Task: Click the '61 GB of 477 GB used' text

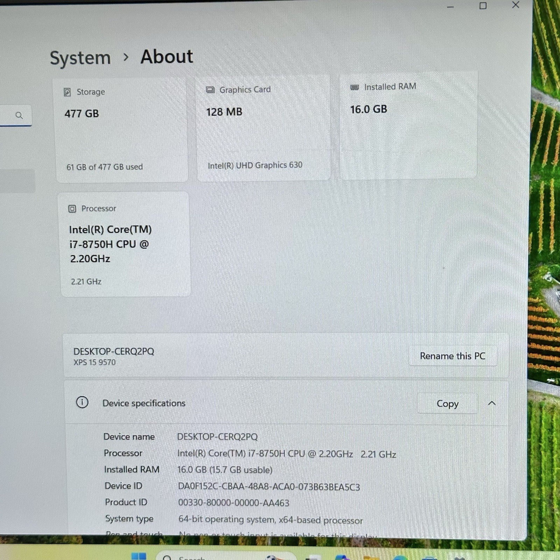Action: (x=105, y=167)
